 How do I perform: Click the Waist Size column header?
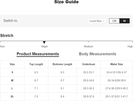point(117,64)
